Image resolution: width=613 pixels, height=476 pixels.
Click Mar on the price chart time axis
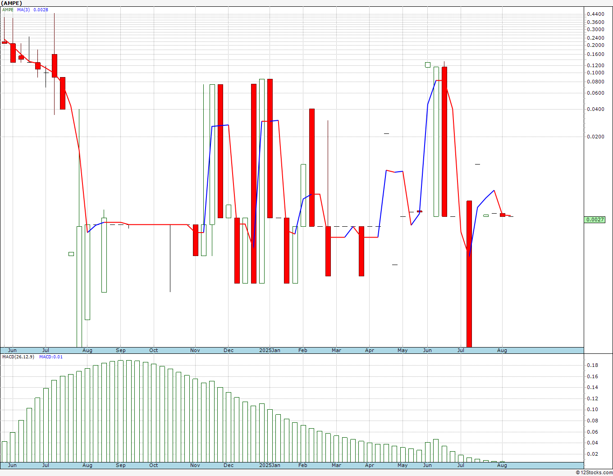coord(336,350)
